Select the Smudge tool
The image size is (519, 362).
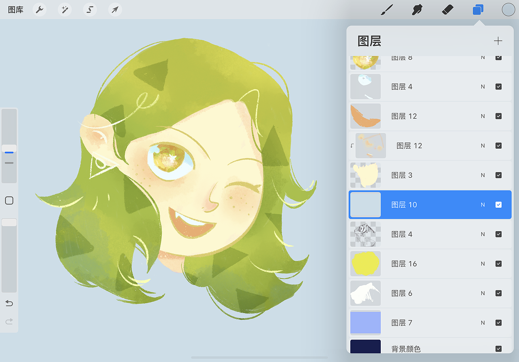click(417, 10)
